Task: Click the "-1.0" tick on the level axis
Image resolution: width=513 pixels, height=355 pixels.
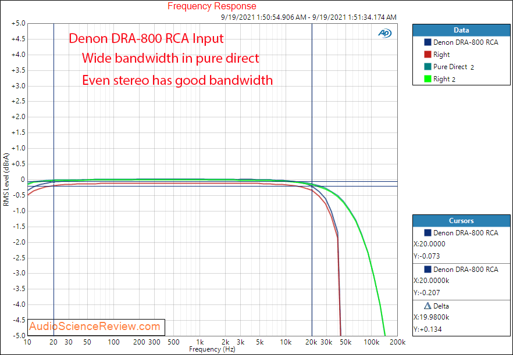Action: coord(19,211)
